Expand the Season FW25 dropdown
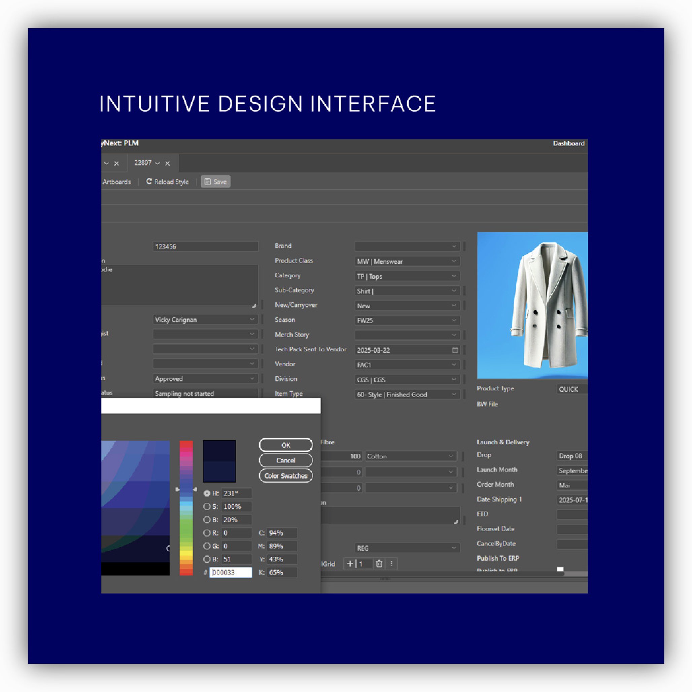 [x=454, y=320]
